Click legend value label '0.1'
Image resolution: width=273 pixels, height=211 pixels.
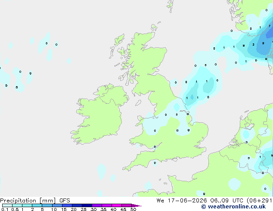[x=5, y=209]
